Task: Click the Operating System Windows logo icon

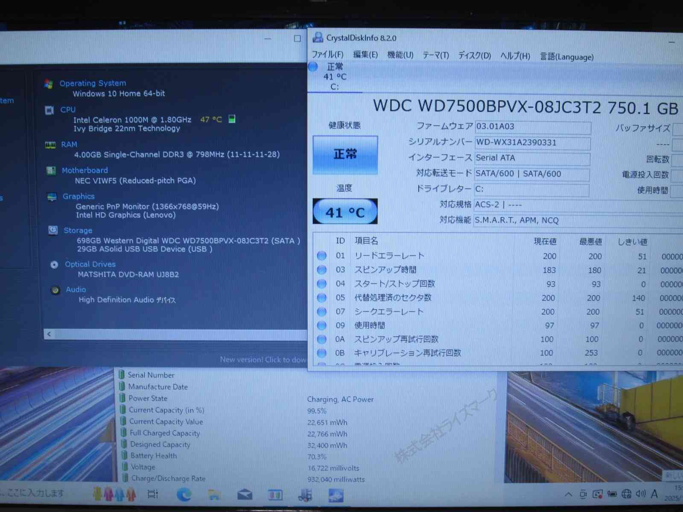Action: click(49, 84)
